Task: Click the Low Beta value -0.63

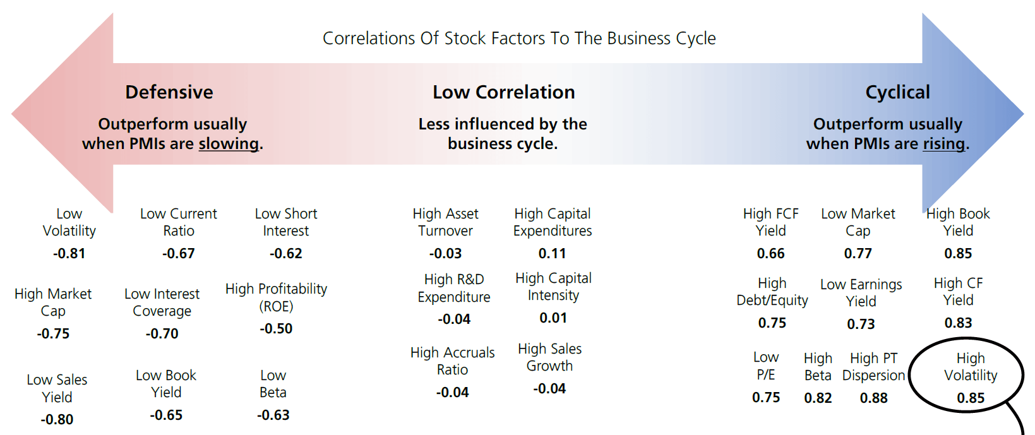Action: [x=273, y=415]
